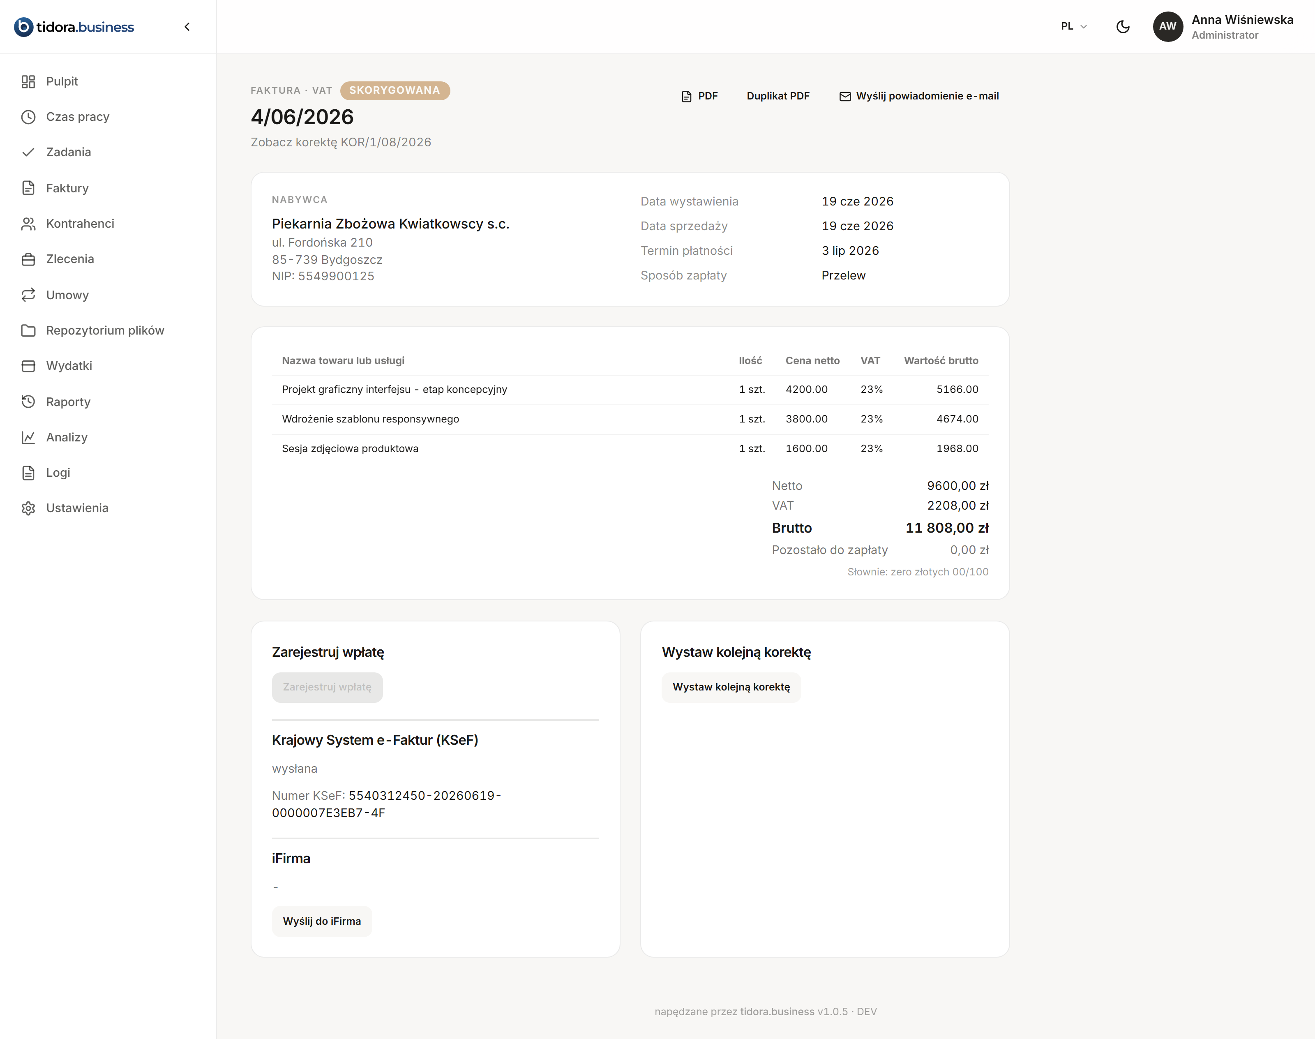Viewport: 1315px width, 1039px height.
Task: Open Zadania checkmark icon
Action: [28, 152]
